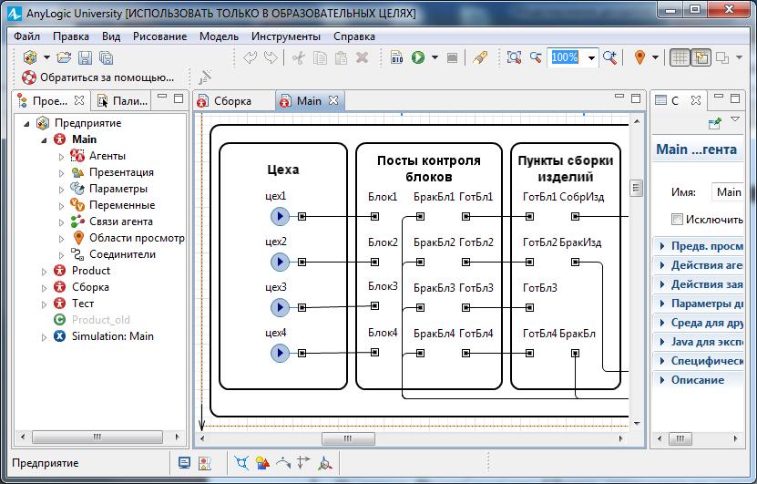The width and height of the screenshot is (757, 484).
Task: Click the Undo arrow icon
Action: (x=251, y=58)
